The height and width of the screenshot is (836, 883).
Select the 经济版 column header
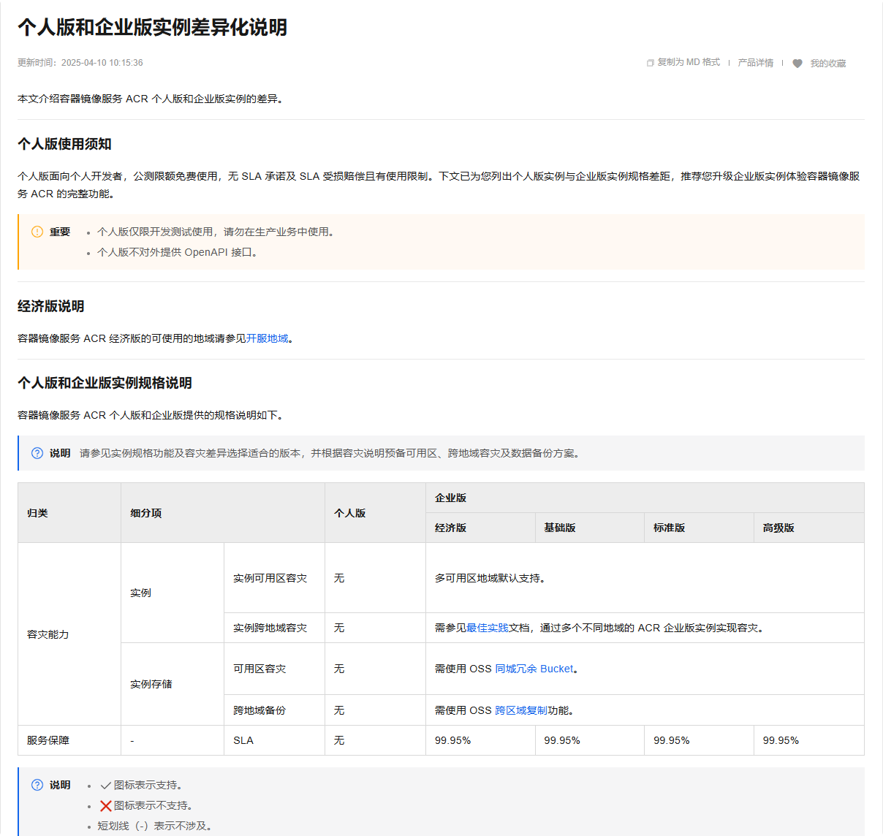[450, 528]
